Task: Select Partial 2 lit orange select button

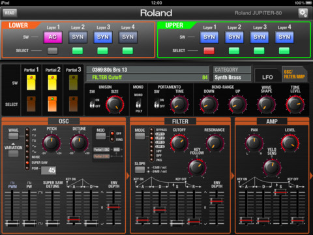Action: tap(52, 104)
